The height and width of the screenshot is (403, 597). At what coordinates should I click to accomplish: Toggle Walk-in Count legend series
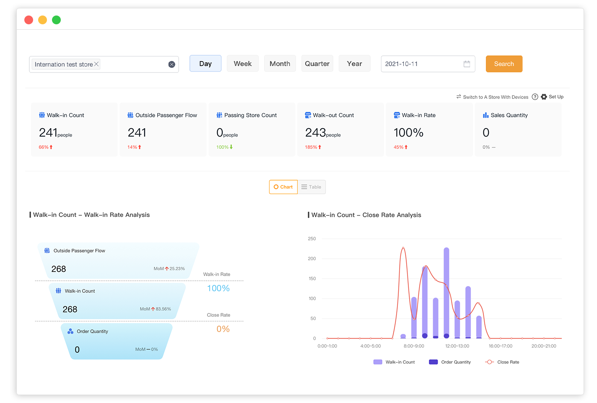[394, 362]
